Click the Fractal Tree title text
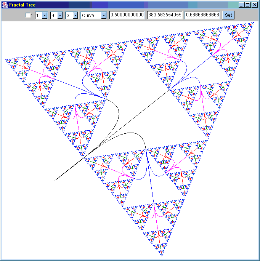260x261 pixels. coord(22,5)
